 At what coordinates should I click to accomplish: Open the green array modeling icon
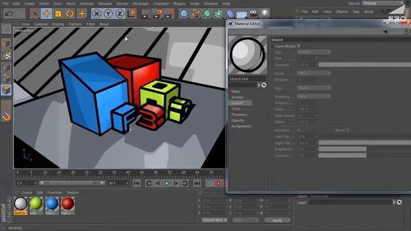[218, 13]
